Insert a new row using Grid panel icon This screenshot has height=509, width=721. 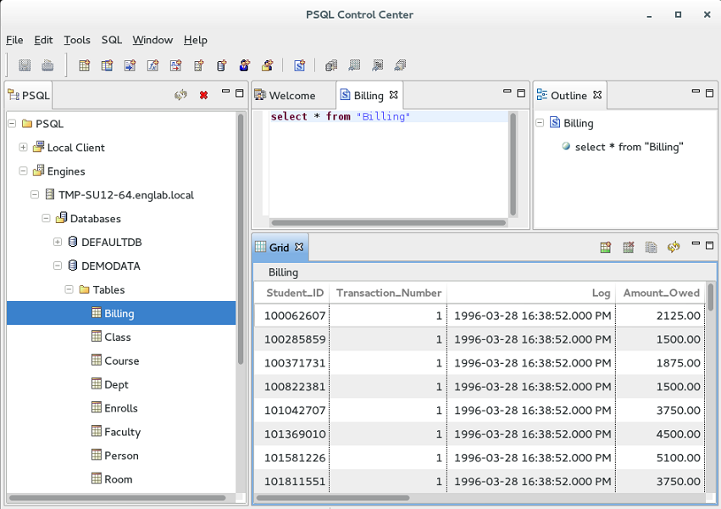tap(606, 247)
